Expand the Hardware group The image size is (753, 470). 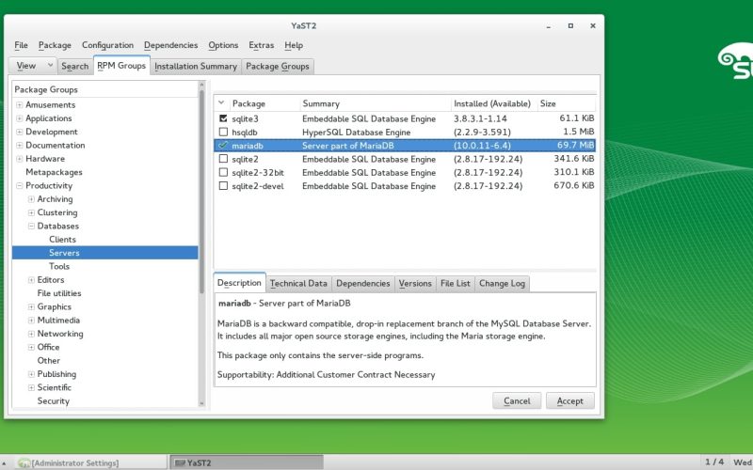pos(20,158)
